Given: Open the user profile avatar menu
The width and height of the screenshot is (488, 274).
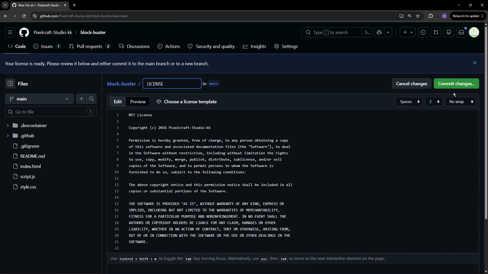Looking at the screenshot, I should (x=474, y=32).
